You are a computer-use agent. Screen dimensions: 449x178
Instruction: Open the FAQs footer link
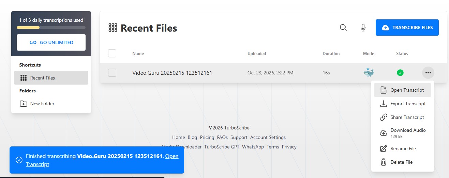click(x=222, y=137)
